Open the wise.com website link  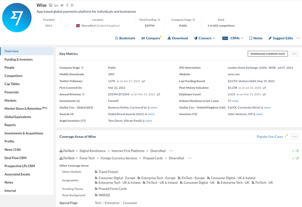pyautogui.click(x=233, y=74)
